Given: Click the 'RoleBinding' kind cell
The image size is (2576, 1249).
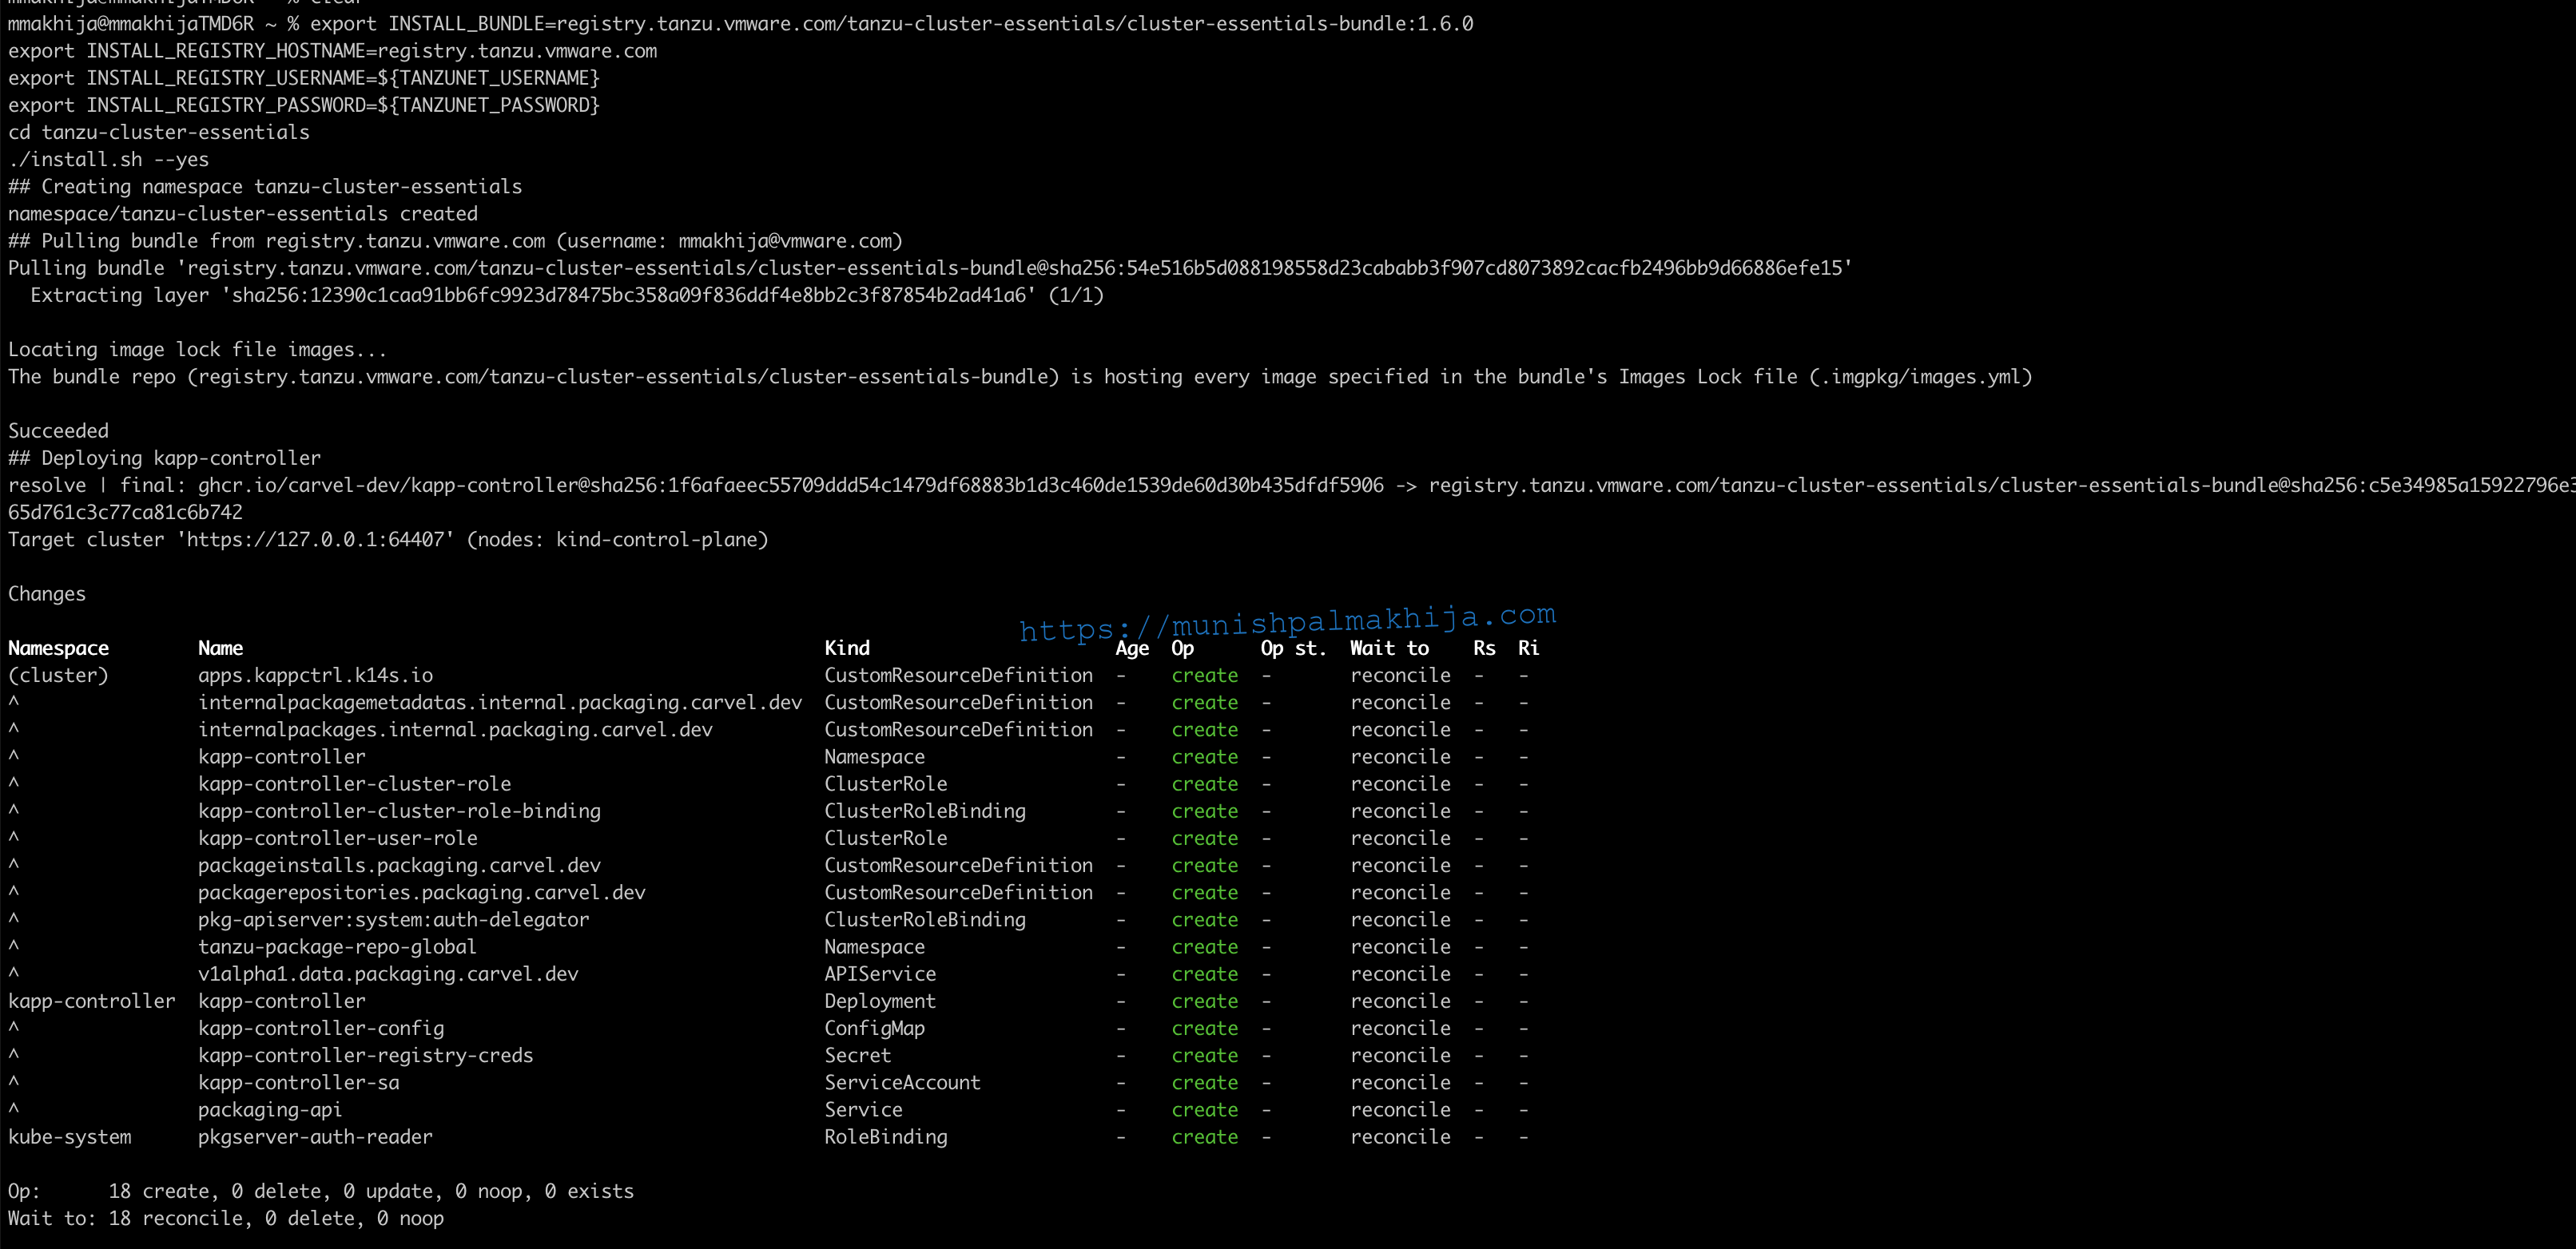Looking at the screenshot, I should click(886, 1137).
